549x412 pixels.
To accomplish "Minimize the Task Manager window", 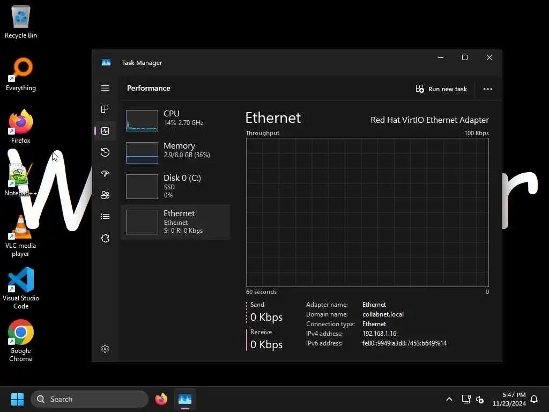I will tap(441, 57).
